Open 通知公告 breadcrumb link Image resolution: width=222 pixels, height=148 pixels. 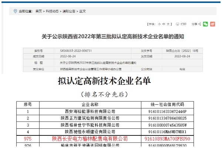69,11
